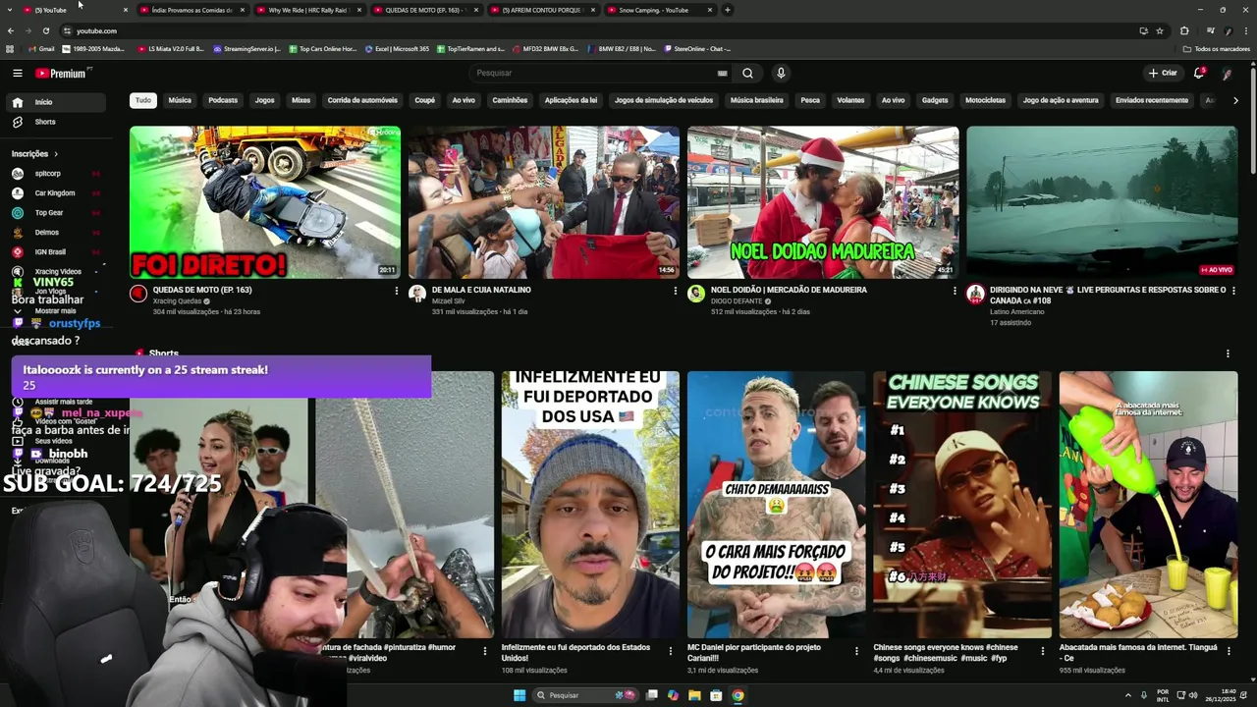Screen dimensions: 1257x707
Task: Open the on-screen keyboard icon in search bar
Action: pos(722,73)
